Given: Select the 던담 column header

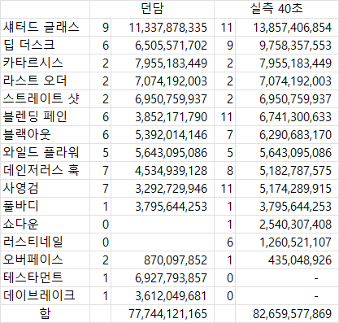Looking at the screenshot, I should (152, 9).
